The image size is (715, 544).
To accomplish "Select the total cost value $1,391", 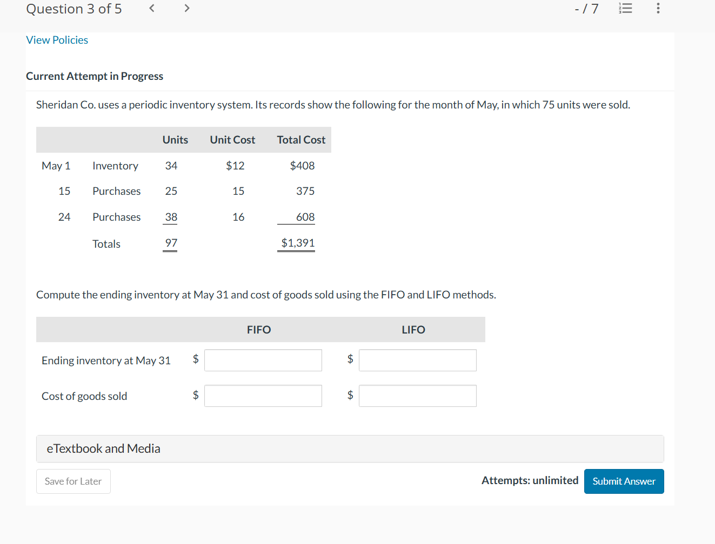I will coord(298,243).
